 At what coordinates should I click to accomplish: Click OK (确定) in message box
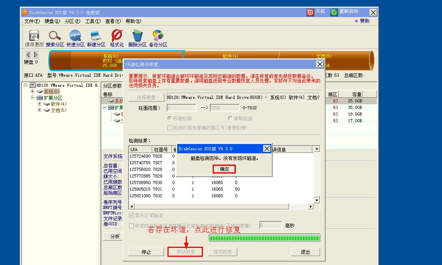(224, 169)
